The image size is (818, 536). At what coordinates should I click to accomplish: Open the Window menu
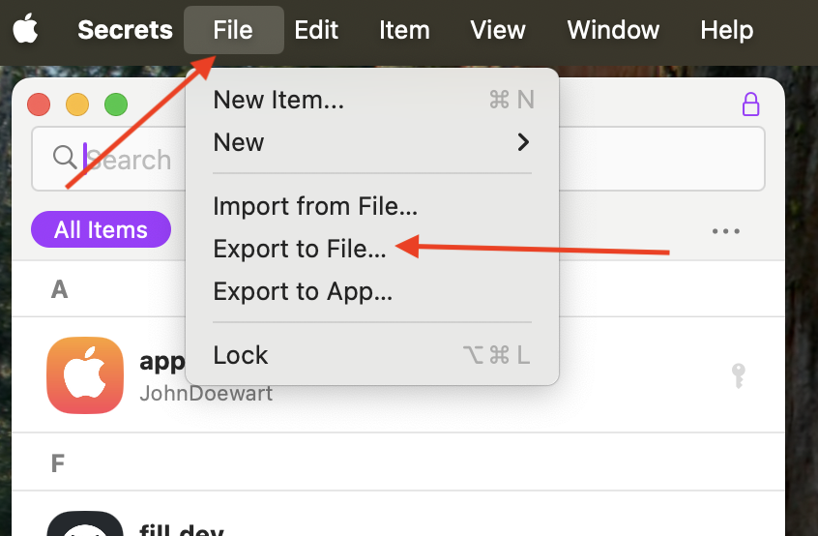coord(613,30)
